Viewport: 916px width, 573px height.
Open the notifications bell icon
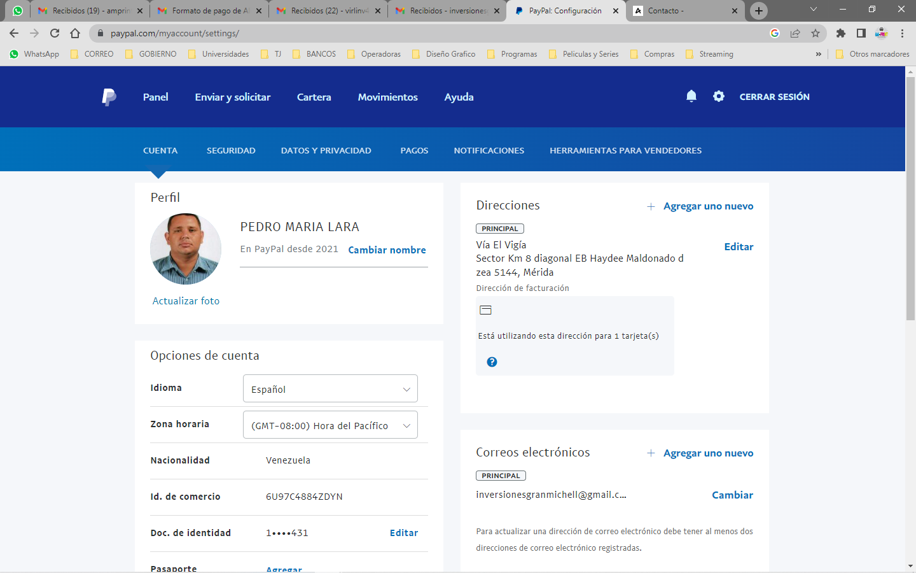pos(691,96)
